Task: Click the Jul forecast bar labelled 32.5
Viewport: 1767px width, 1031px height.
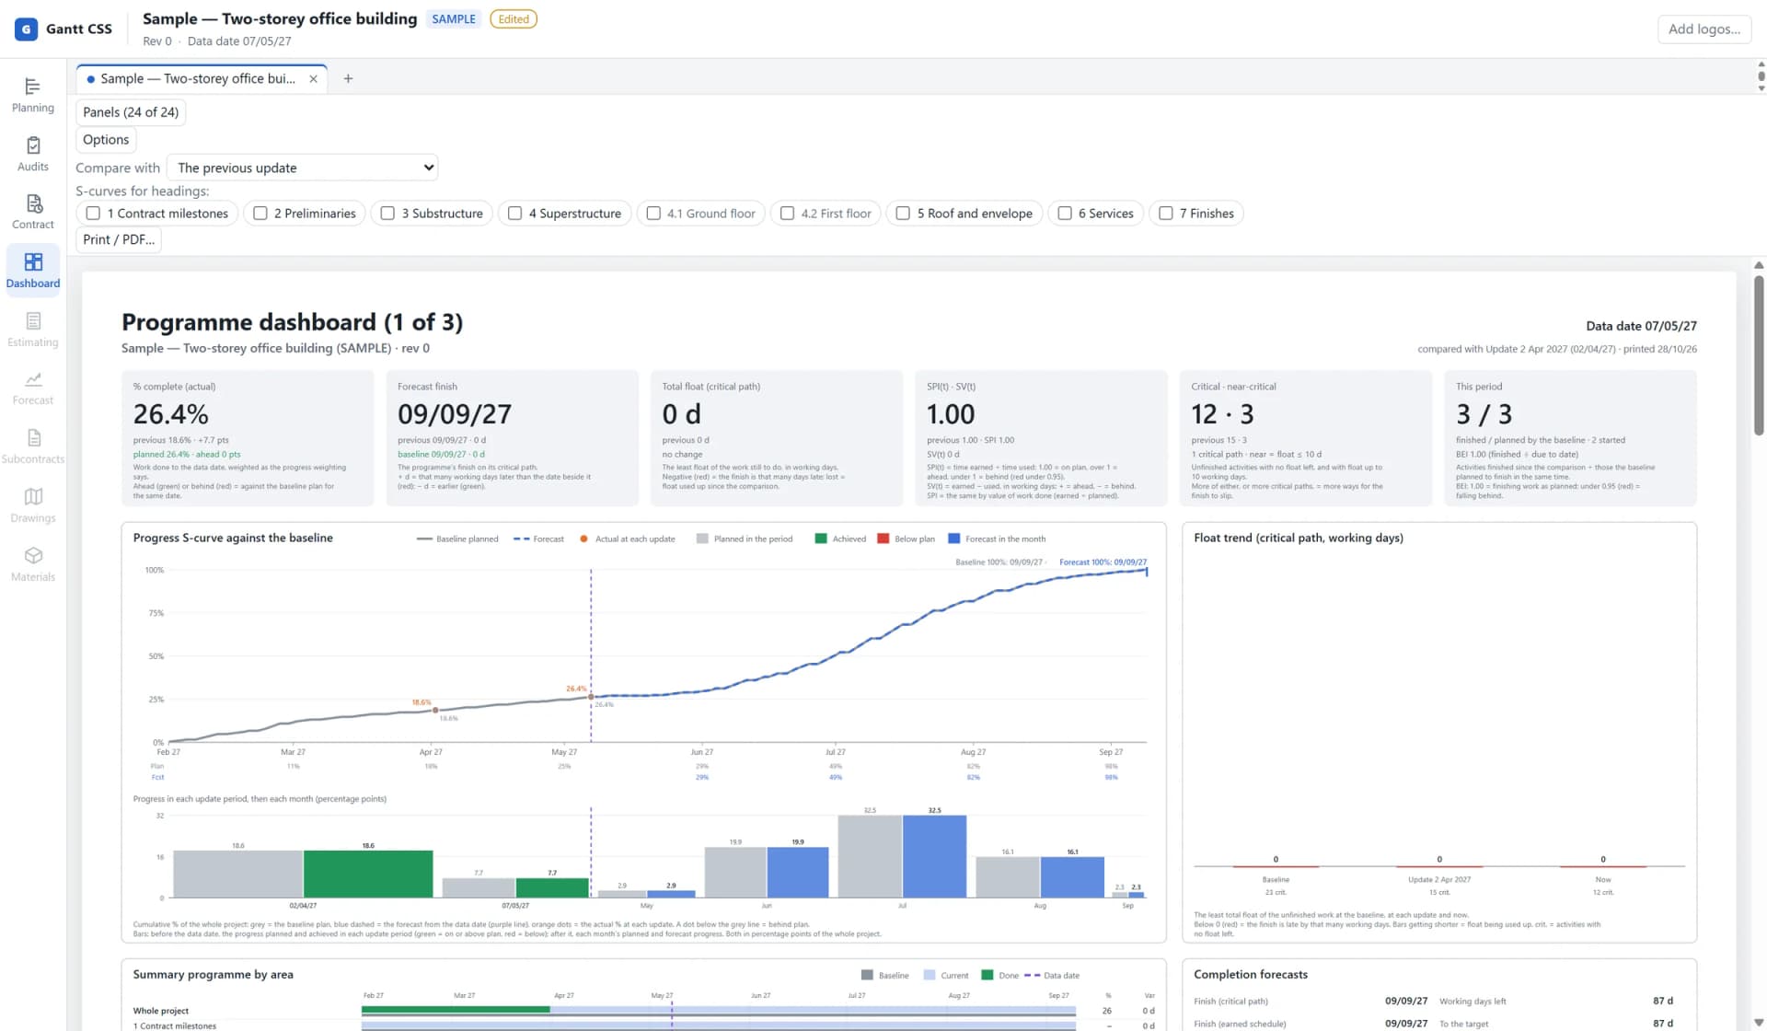Action: click(935, 856)
